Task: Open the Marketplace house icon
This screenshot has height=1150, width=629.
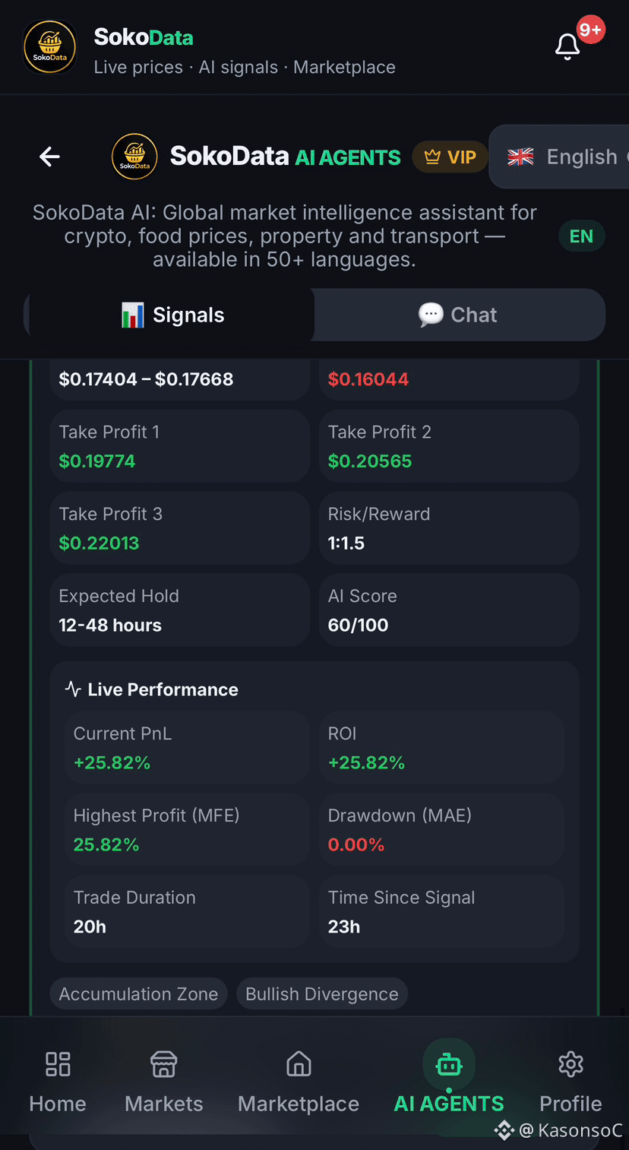Action: click(x=299, y=1064)
